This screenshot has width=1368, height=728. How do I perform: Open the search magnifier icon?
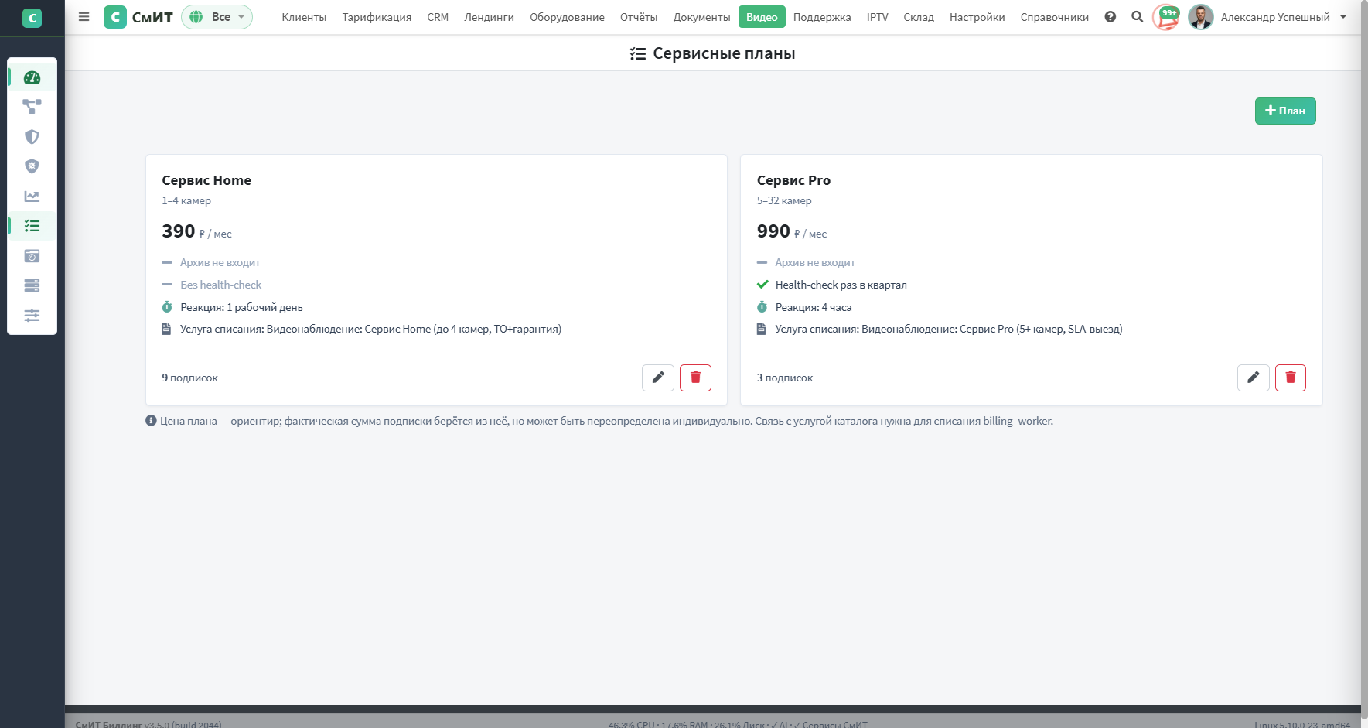pyautogui.click(x=1138, y=17)
